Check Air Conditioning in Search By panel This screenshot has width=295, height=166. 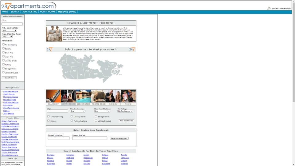[49, 117]
